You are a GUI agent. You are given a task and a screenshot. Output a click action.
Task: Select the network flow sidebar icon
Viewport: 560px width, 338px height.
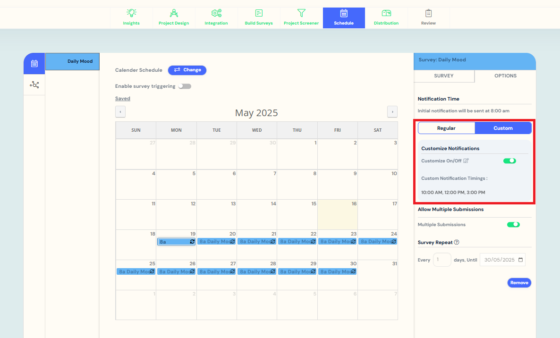coord(34,84)
